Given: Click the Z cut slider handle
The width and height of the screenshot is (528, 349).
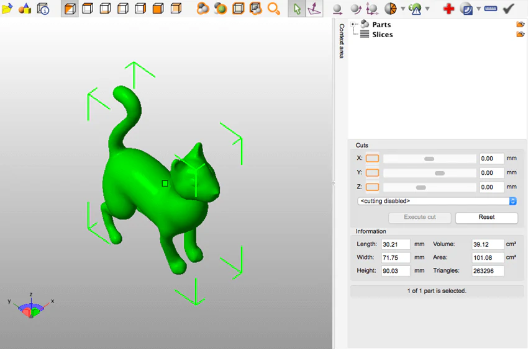Looking at the screenshot, I should point(421,187).
